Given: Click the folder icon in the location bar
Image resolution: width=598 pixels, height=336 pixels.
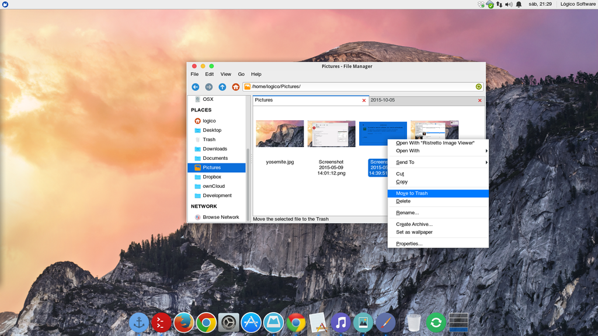Looking at the screenshot, I should pos(247,86).
